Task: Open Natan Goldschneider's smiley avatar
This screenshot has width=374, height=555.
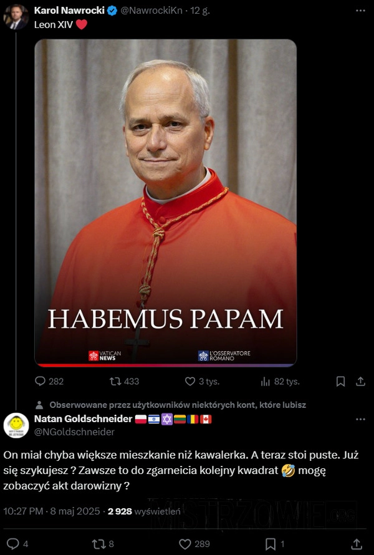Action: 16,425
